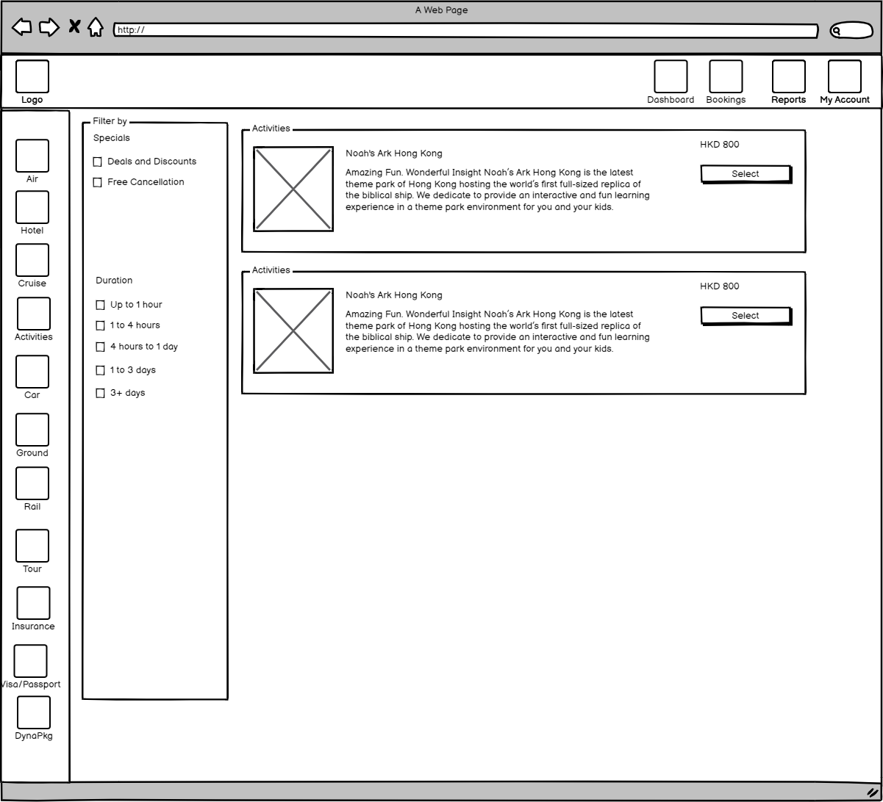Click the Visa/Passport sidebar icon
Viewport: 883px width, 802px height.
coord(31,661)
